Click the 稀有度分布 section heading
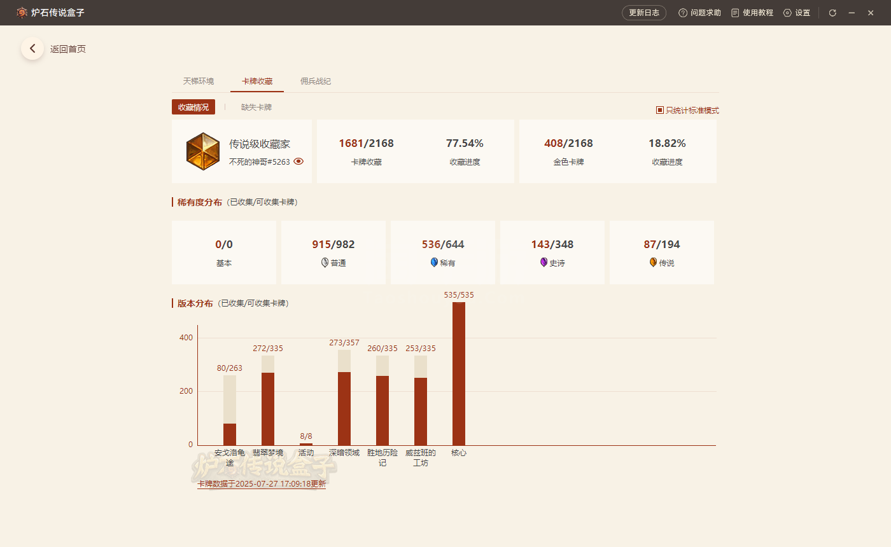 click(200, 202)
